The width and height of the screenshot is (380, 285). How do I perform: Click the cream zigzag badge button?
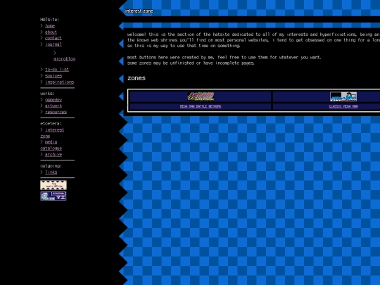[53, 185]
